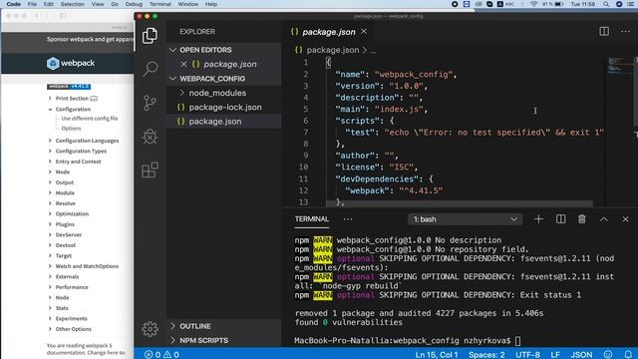
Task: Open the Help menu
Action: (210, 4)
